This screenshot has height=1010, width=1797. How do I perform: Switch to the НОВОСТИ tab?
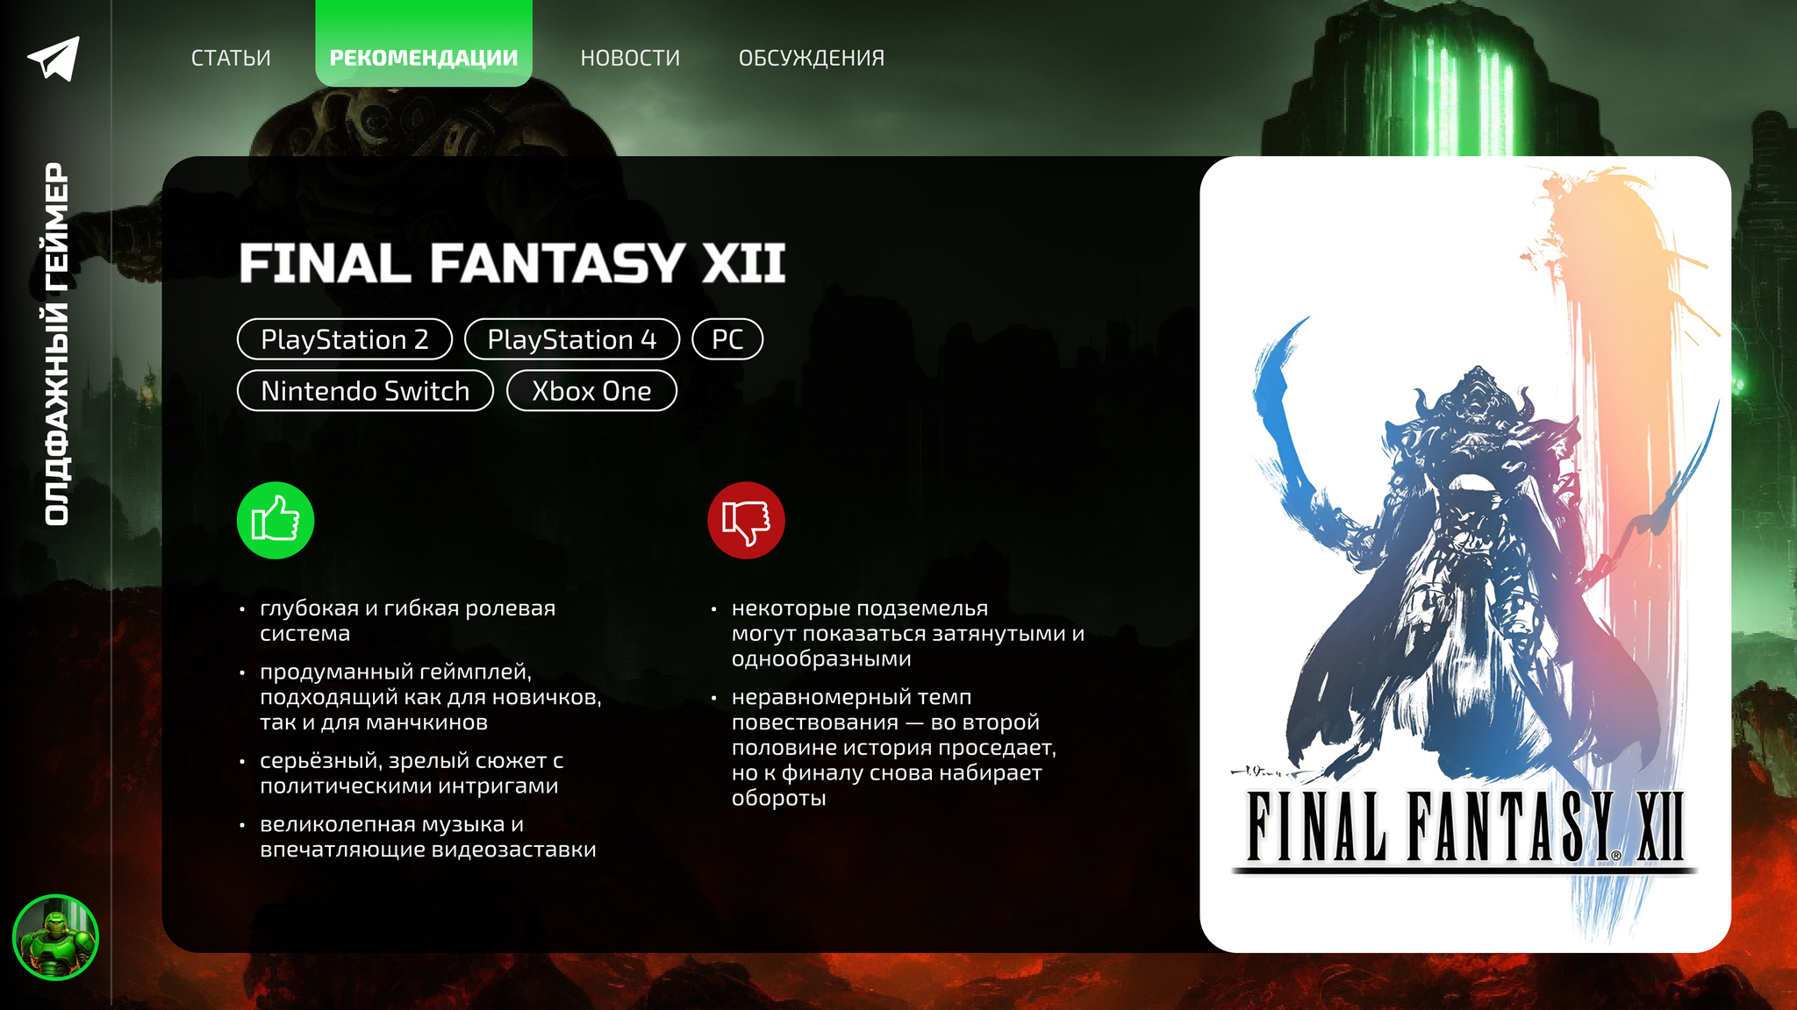click(630, 58)
